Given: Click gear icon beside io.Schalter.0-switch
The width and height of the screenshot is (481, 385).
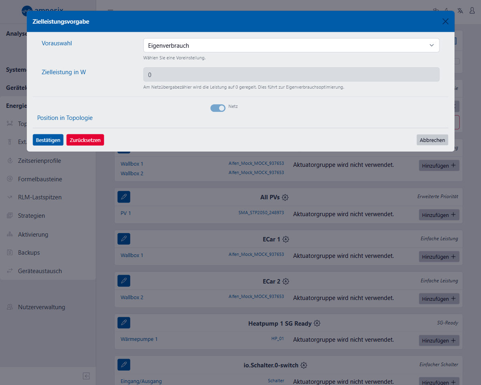Looking at the screenshot, I should (x=304, y=365).
